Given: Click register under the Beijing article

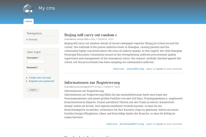Looking at the screenshot, I should point(160,69).
